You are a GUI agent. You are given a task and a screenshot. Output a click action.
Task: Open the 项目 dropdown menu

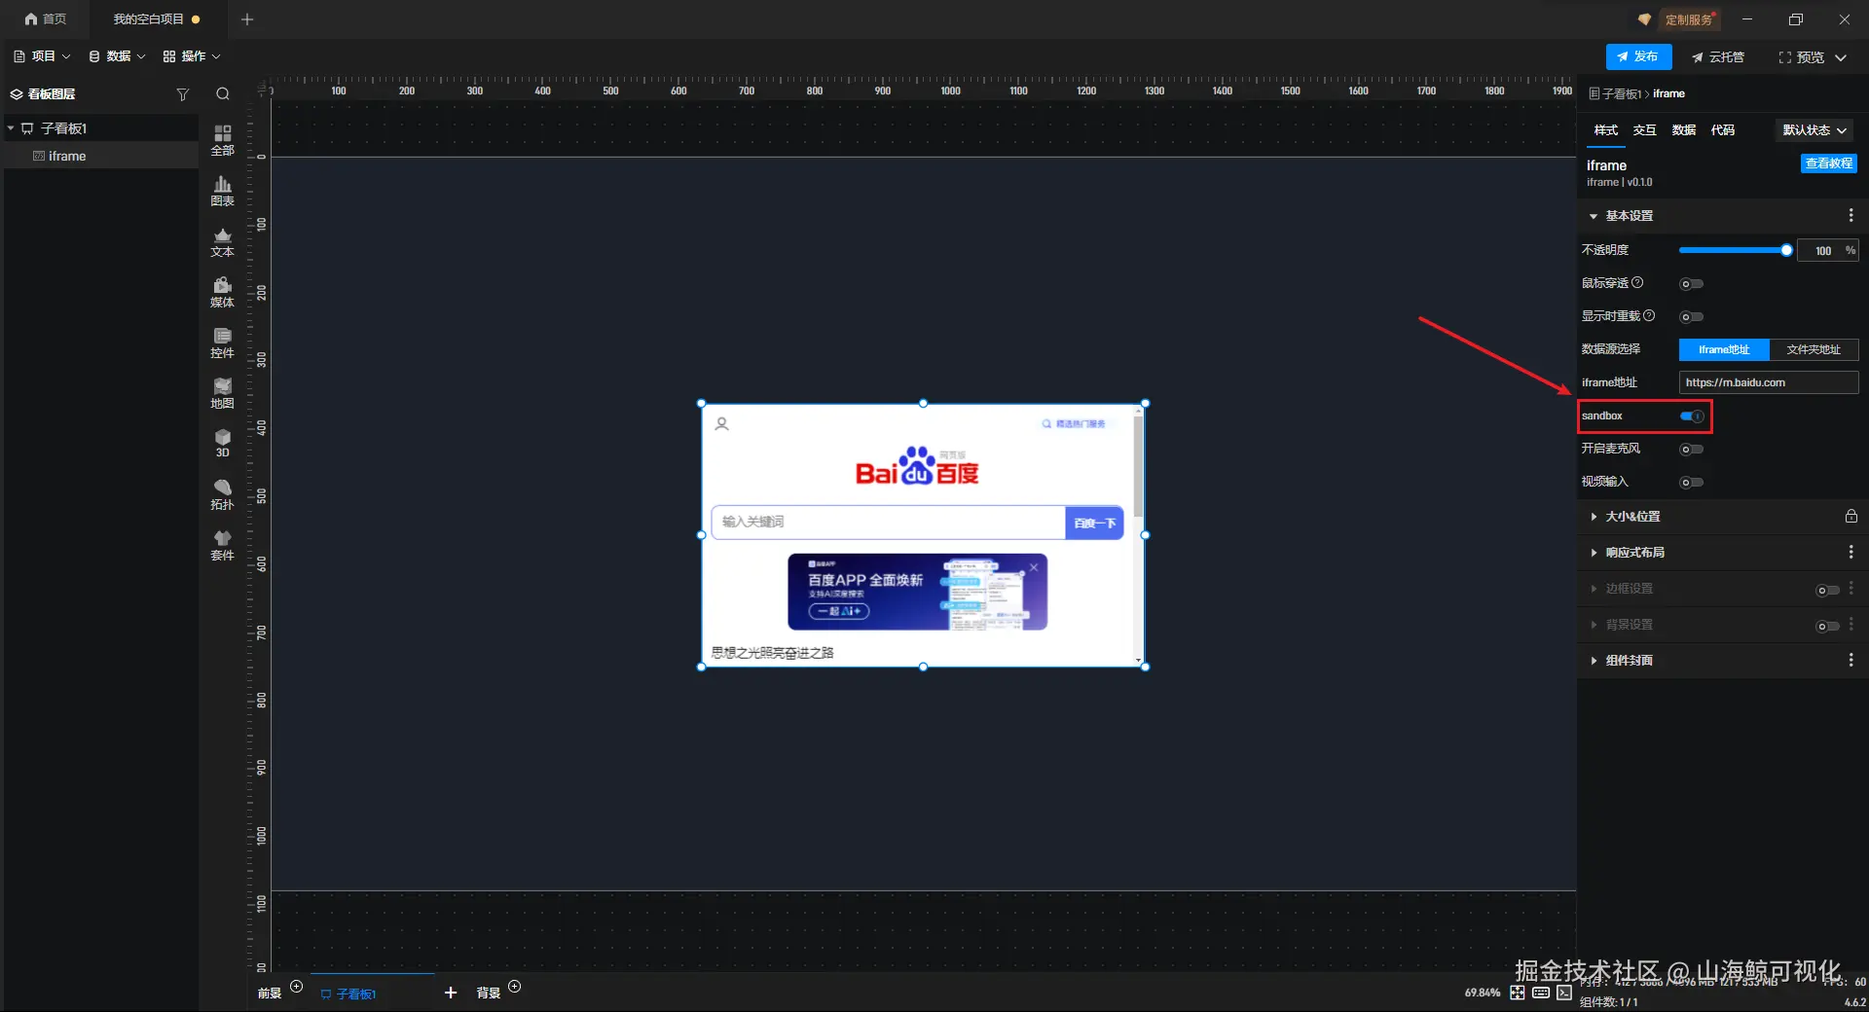tap(42, 56)
